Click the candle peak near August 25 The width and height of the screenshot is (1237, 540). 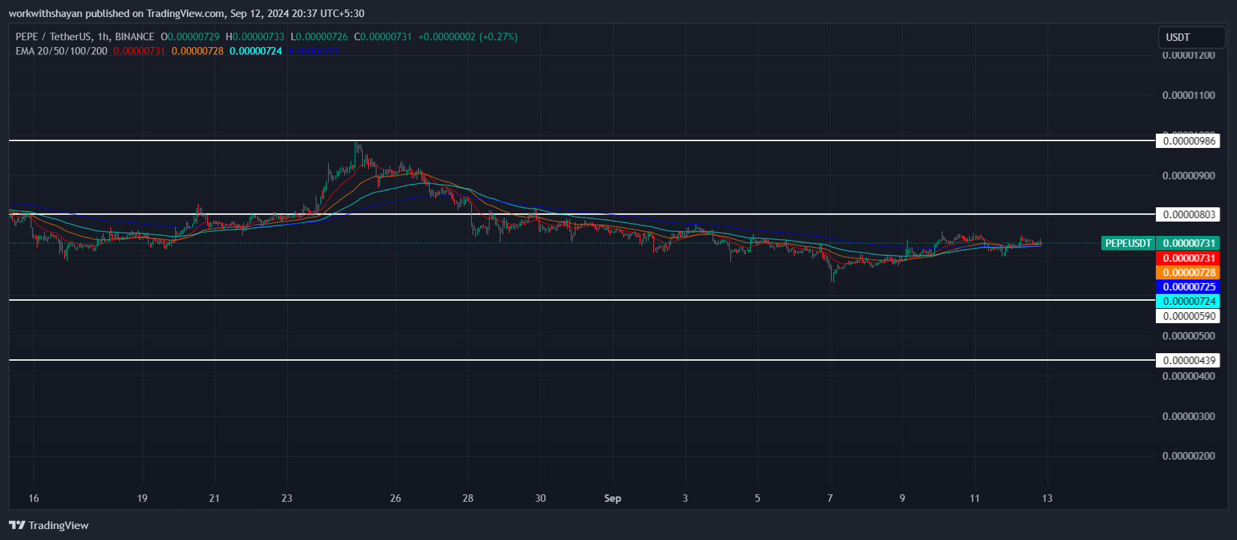[x=356, y=143]
